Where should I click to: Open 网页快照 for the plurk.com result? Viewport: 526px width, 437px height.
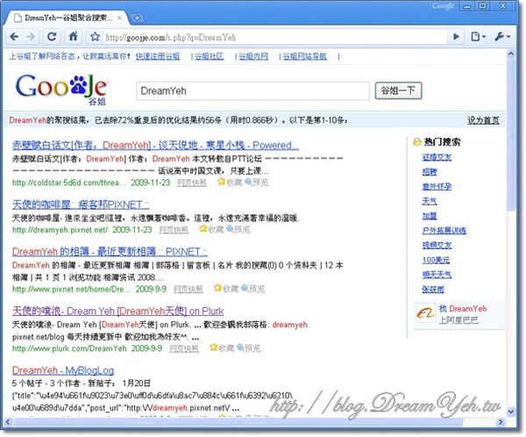point(184,348)
